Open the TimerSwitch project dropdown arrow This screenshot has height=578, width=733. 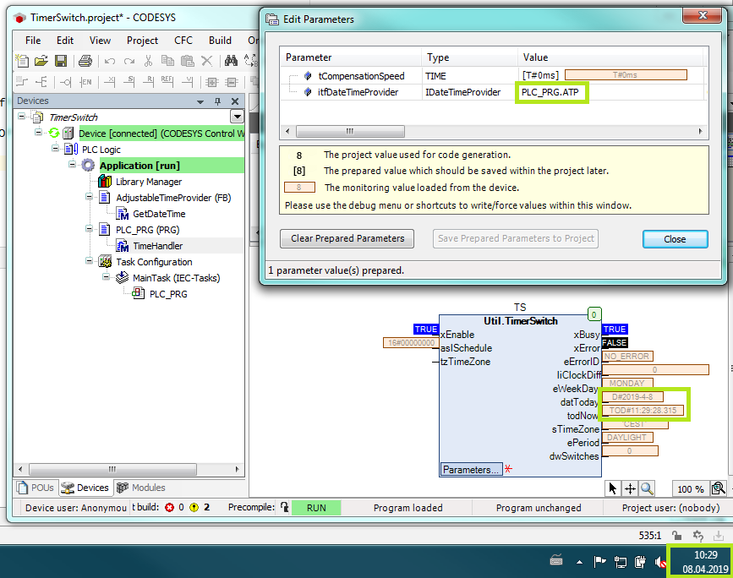pyautogui.click(x=237, y=117)
